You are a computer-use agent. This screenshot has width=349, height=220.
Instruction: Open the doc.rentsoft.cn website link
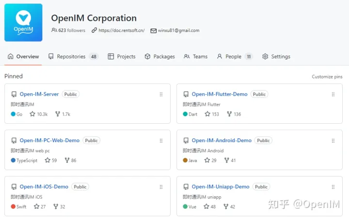coord(122,30)
